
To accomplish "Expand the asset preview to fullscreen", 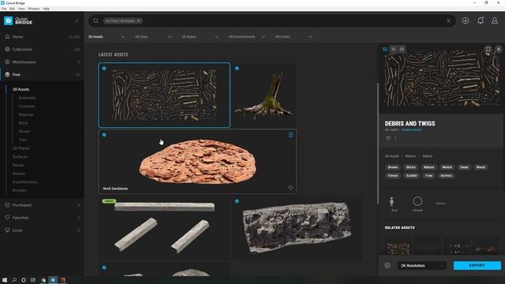I will (488, 49).
